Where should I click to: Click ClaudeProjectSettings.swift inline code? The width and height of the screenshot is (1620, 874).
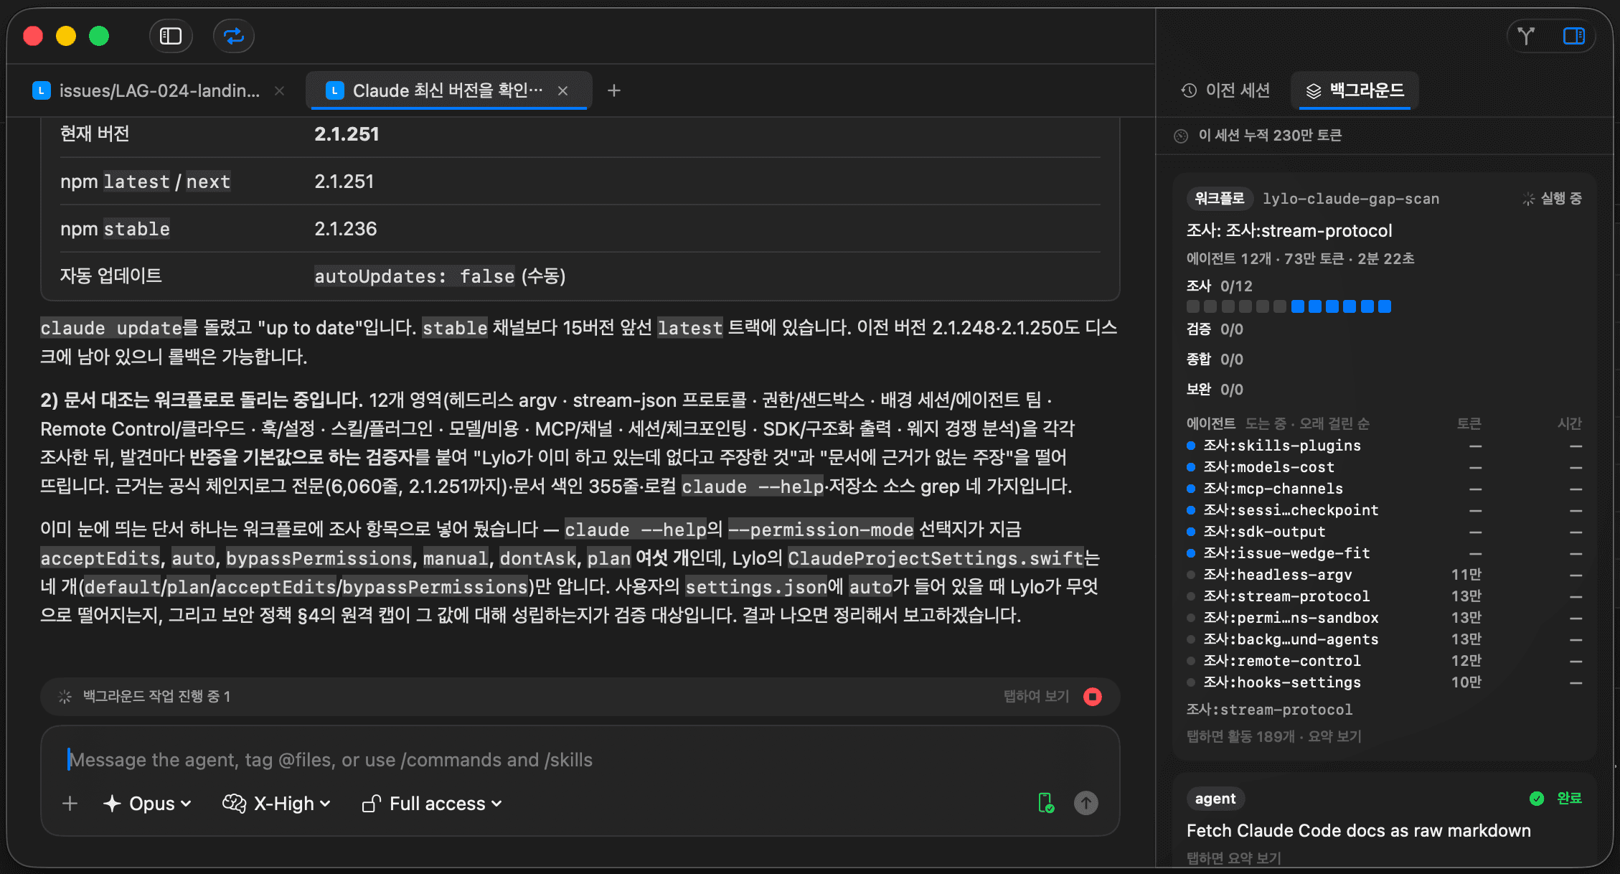coord(936,558)
